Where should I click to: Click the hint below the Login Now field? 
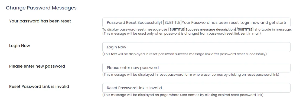(x=184, y=54)
